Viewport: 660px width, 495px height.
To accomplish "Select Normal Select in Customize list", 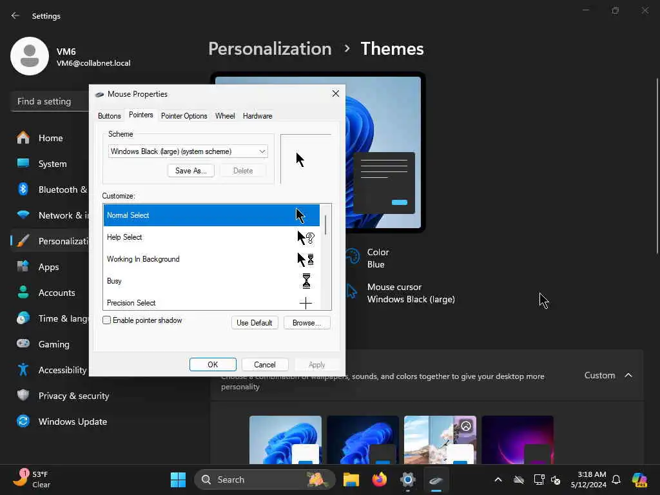I will 211,215.
